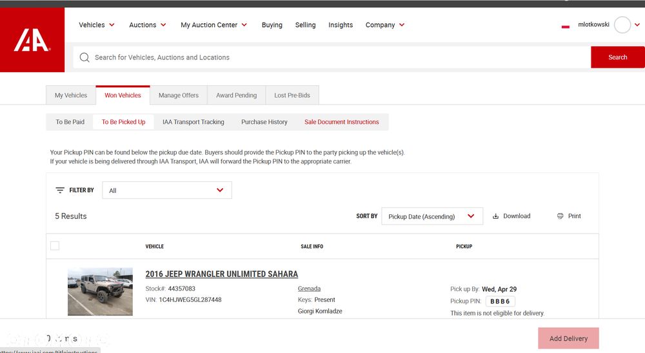Open the Buying menu item
The height and width of the screenshot is (353, 645).
pyautogui.click(x=272, y=25)
